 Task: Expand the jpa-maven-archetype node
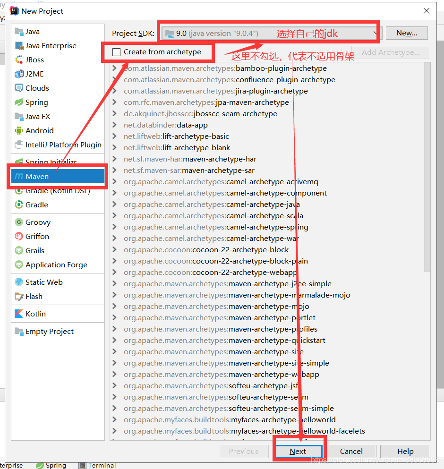coord(114,102)
